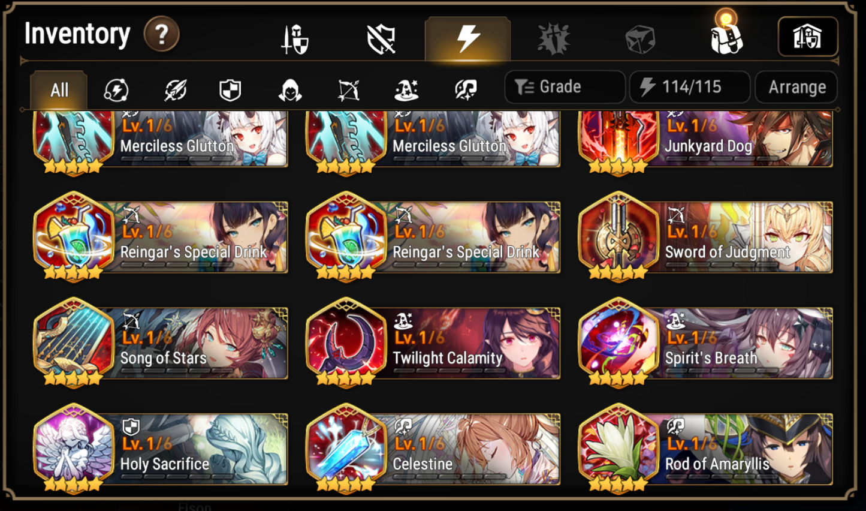Select the Twilight Calamity artifact card
Screen dimensions: 866x511
433,342
